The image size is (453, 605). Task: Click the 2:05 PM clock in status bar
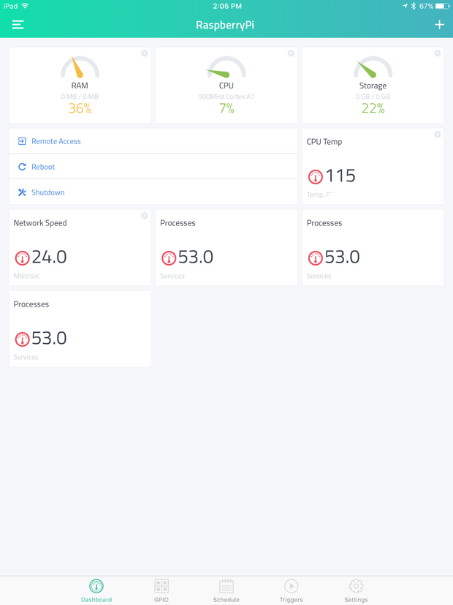(x=227, y=6)
